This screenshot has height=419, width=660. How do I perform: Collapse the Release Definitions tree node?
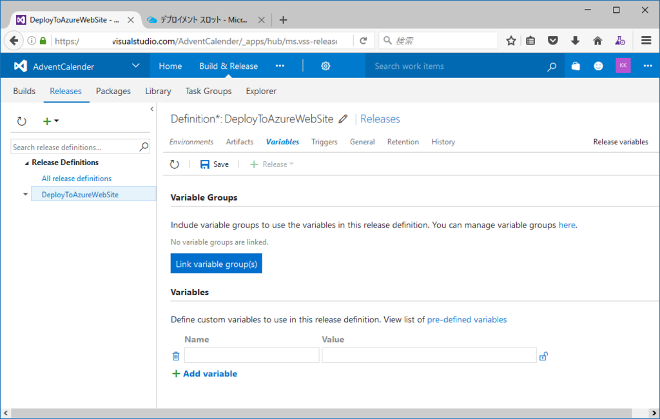pos(26,163)
